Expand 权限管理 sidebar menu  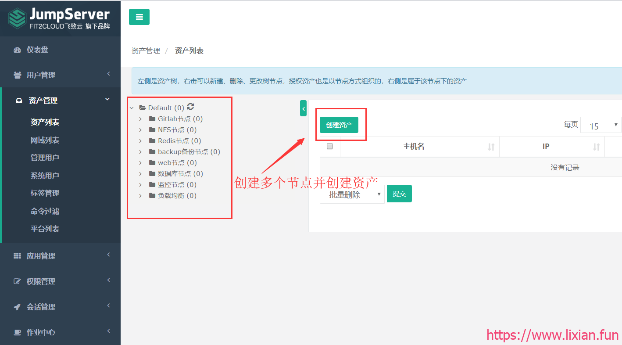(60, 281)
